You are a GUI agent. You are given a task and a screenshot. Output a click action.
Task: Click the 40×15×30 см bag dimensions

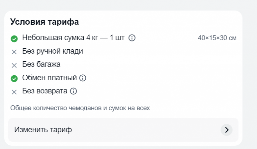click(x=217, y=38)
